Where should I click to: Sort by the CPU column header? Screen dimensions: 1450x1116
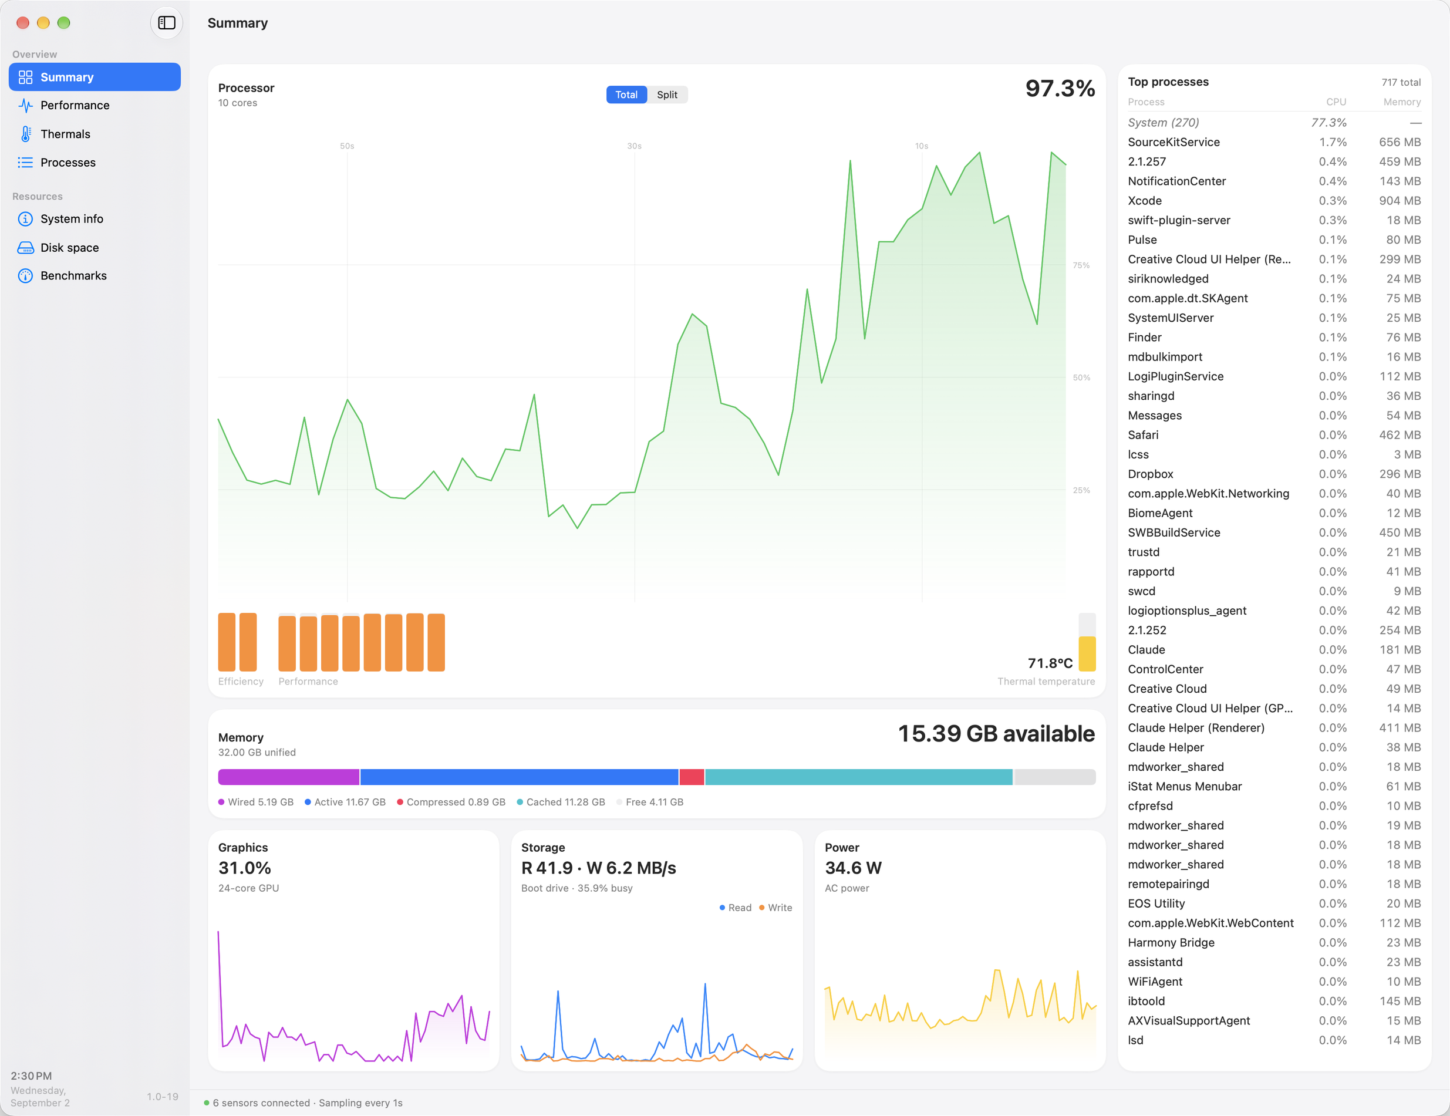point(1336,102)
